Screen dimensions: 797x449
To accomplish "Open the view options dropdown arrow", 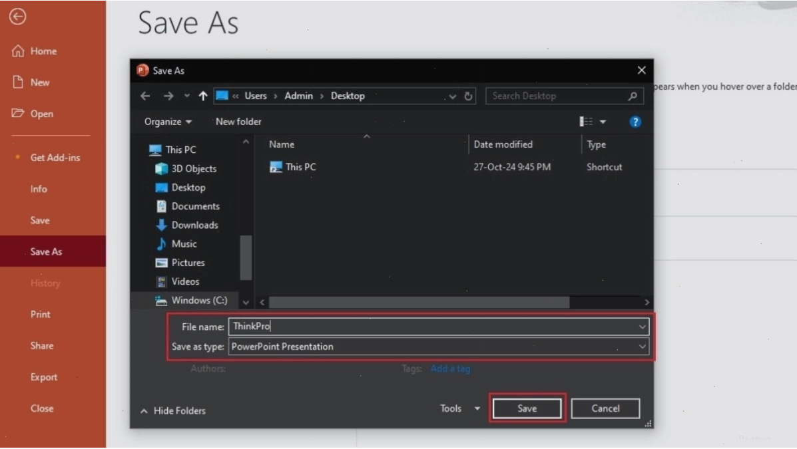I will point(603,122).
